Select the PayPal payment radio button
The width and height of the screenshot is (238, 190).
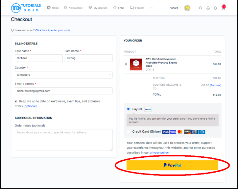tap(129, 109)
